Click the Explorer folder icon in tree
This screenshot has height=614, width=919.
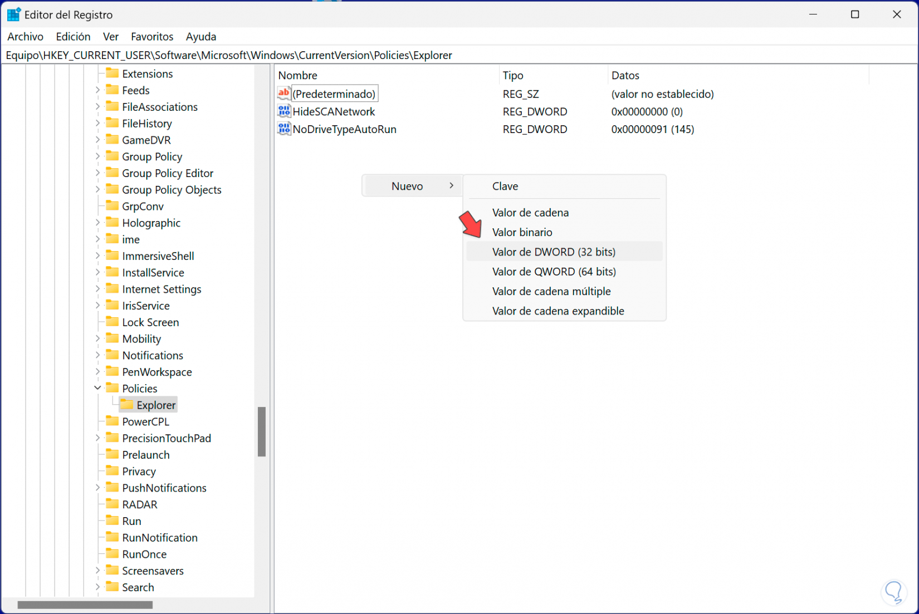click(x=127, y=405)
